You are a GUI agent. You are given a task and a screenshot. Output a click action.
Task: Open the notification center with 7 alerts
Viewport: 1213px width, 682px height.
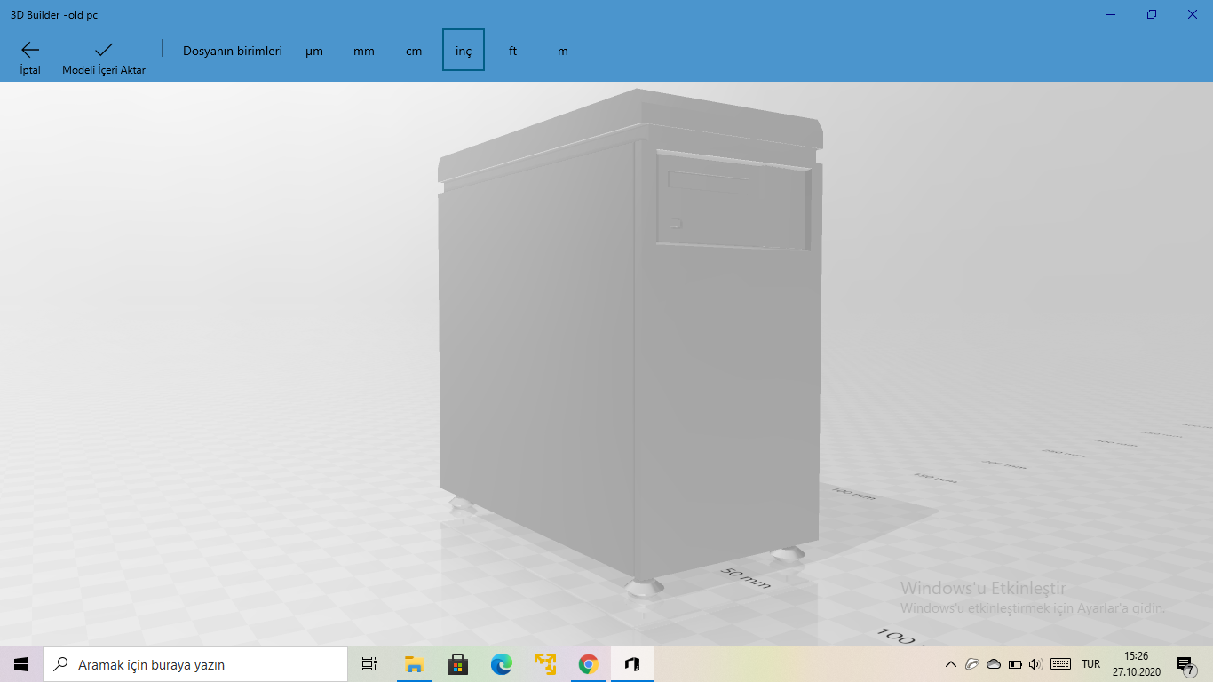coord(1185,664)
